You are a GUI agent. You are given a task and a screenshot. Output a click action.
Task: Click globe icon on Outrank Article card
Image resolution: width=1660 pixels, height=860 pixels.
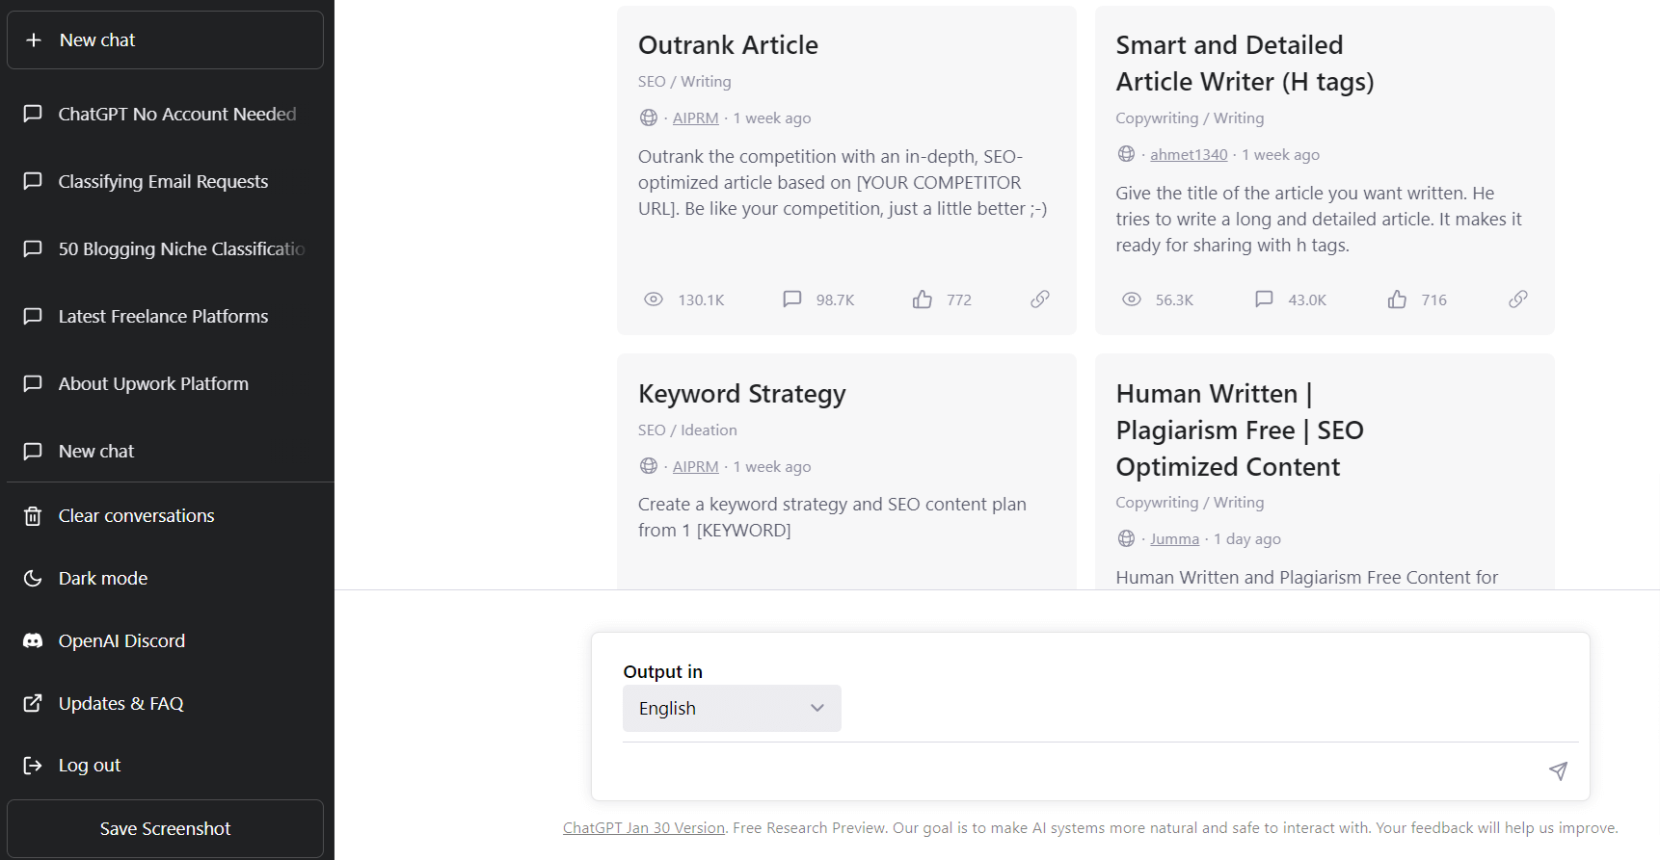point(649,117)
